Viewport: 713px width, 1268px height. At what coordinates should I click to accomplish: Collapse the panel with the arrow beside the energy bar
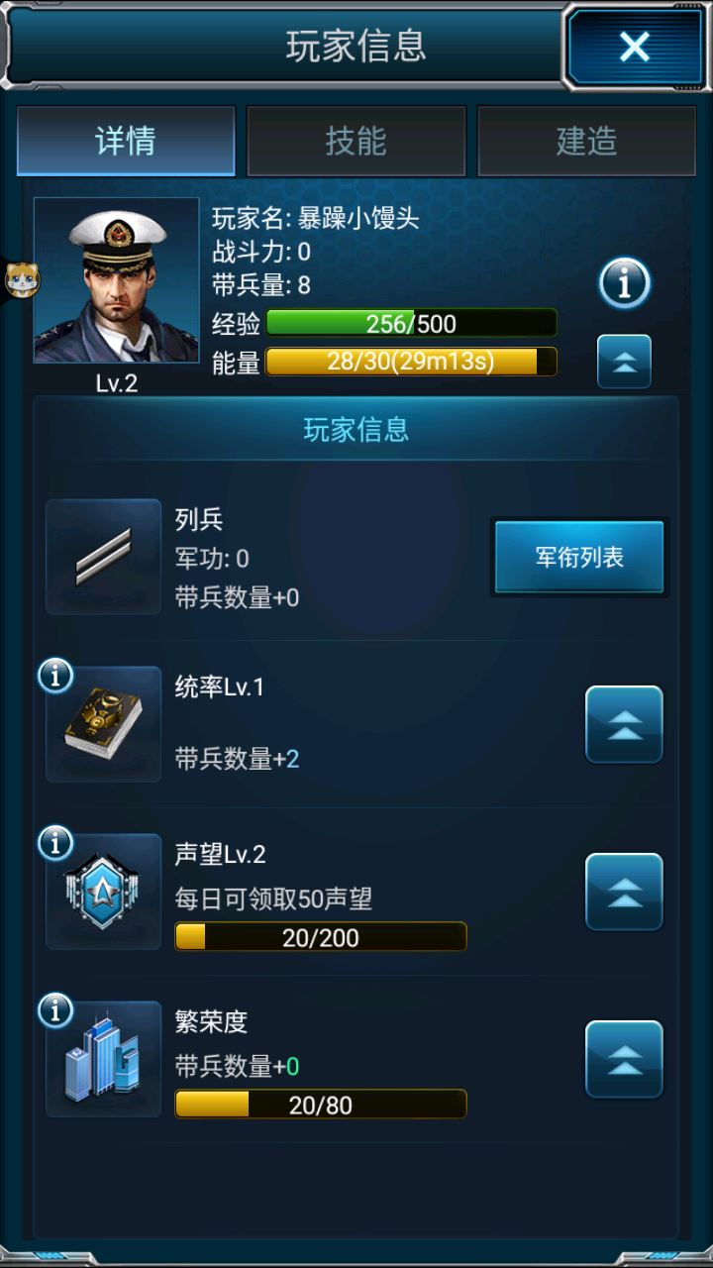(x=624, y=362)
